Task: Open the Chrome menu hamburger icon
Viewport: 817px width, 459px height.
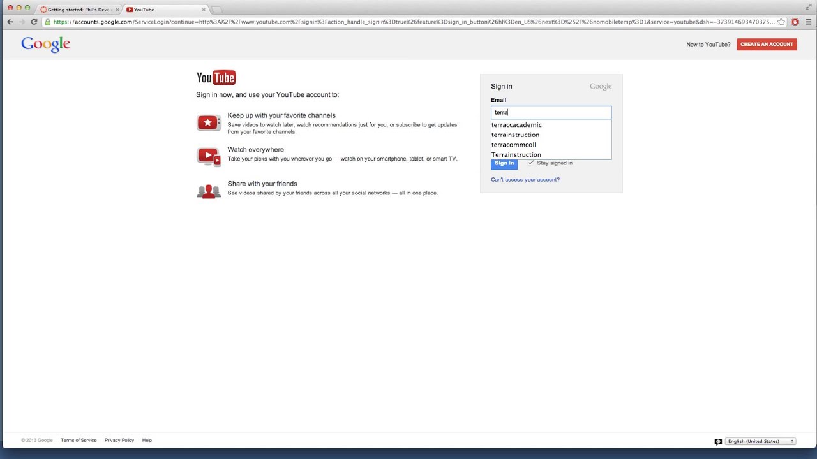Action: [807, 22]
